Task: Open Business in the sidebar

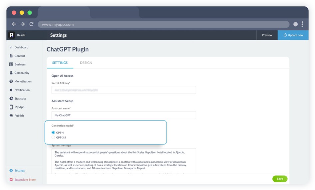Action: pos(20,64)
